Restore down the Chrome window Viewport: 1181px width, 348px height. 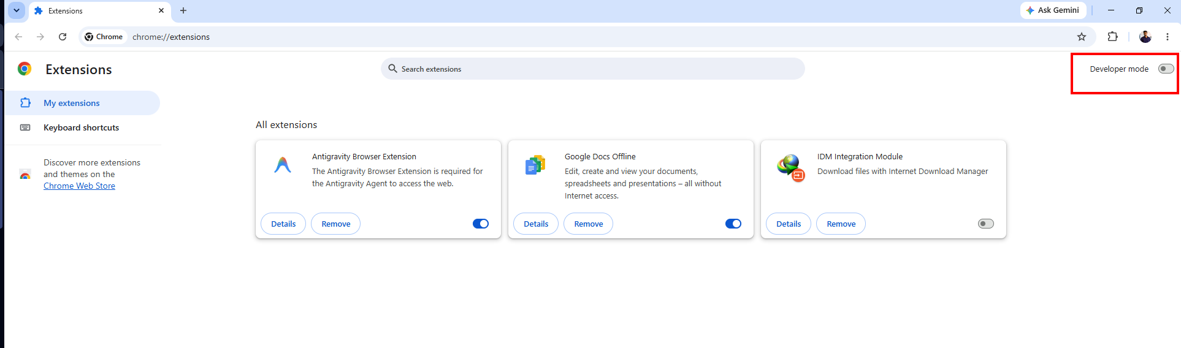point(1139,10)
